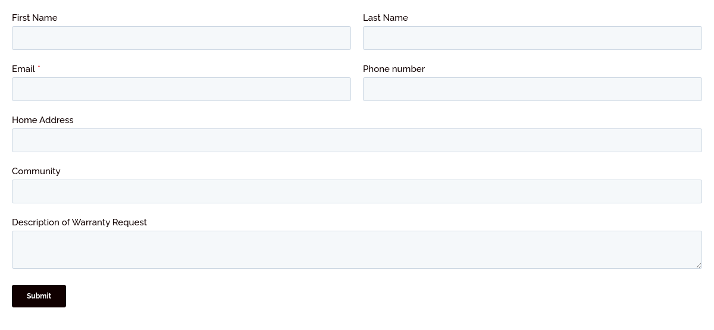Screen dimensions: 714x330
Task: Click the "Home Address" label text
Action: pos(43,120)
